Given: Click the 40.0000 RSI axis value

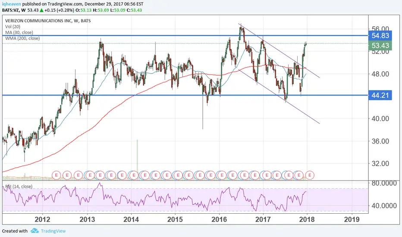Looking at the screenshot, I should 384,206.
